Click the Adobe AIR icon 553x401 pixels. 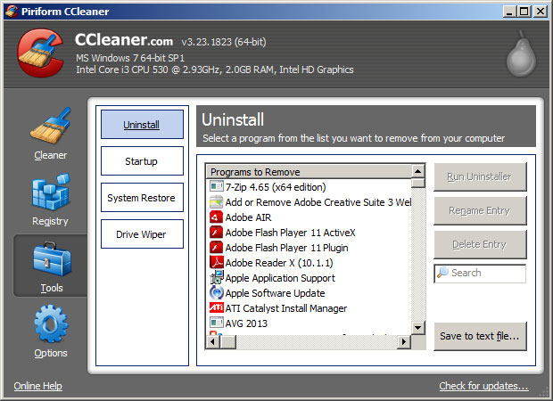(216, 217)
